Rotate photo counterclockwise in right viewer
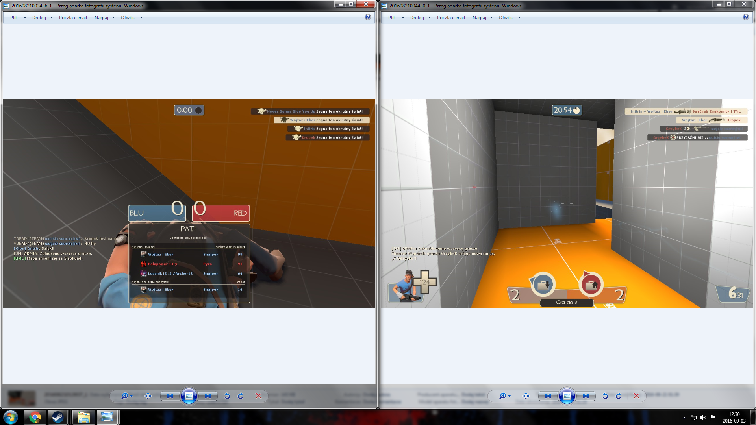 point(605,396)
